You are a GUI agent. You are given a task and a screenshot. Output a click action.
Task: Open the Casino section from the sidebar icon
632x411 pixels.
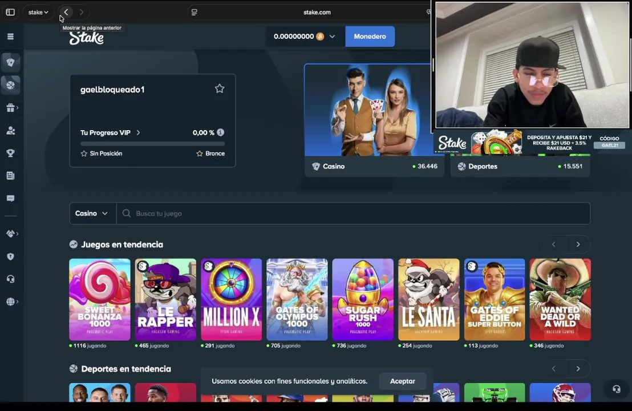(10, 62)
